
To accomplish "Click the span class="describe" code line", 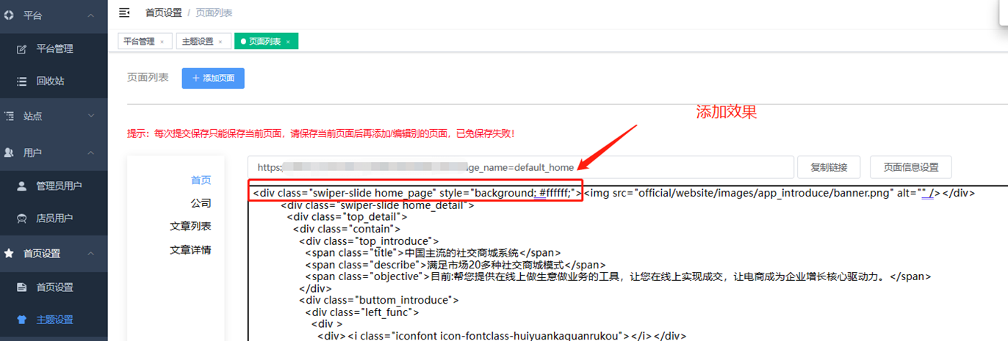I will click(455, 265).
